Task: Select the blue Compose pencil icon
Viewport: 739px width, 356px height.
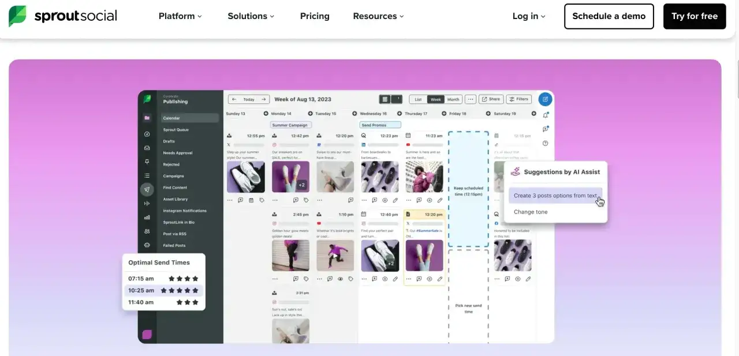Action: click(x=545, y=99)
